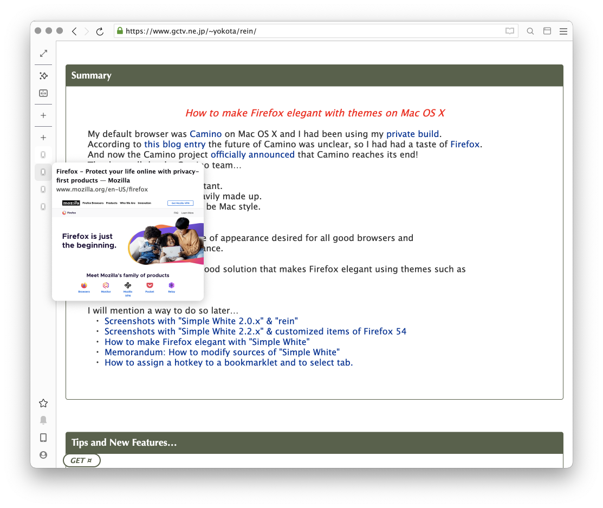Click the address bar URL field

click(x=309, y=31)
